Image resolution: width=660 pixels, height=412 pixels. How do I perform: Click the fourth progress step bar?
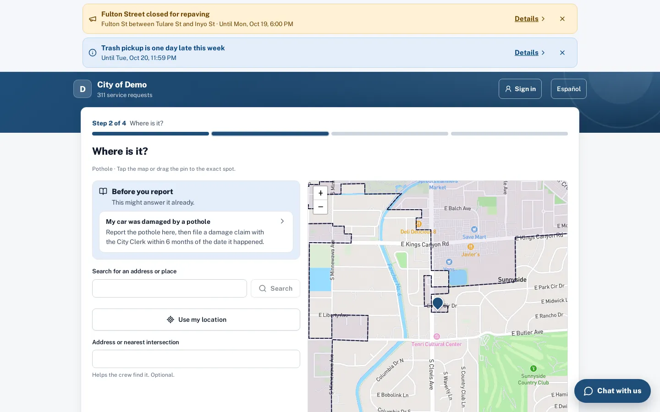point(509,134)
